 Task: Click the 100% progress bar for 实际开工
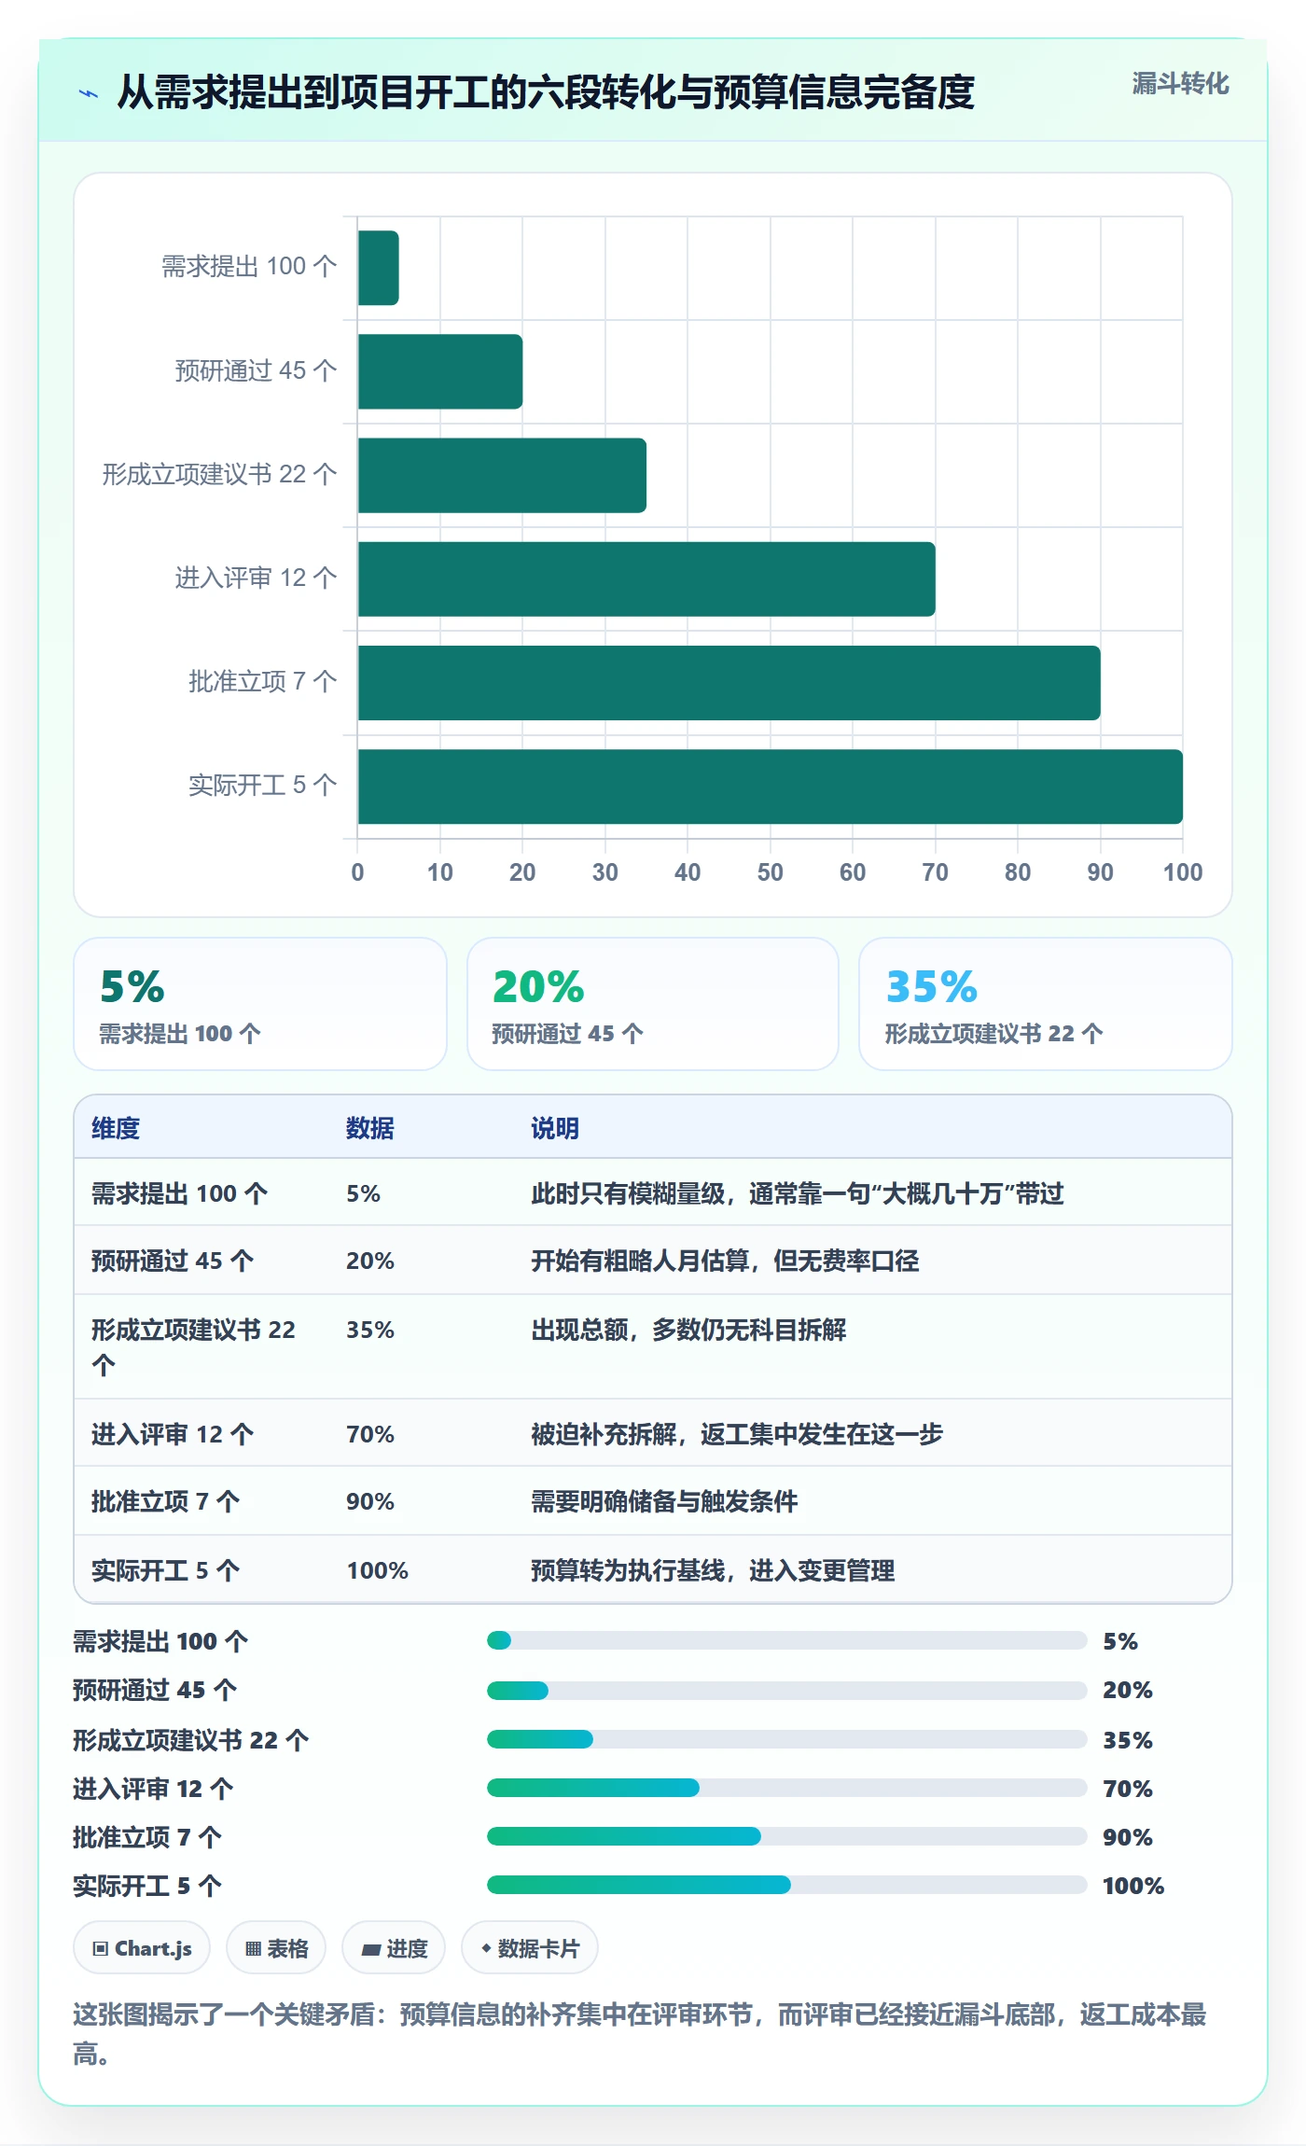pos(786,1885)
